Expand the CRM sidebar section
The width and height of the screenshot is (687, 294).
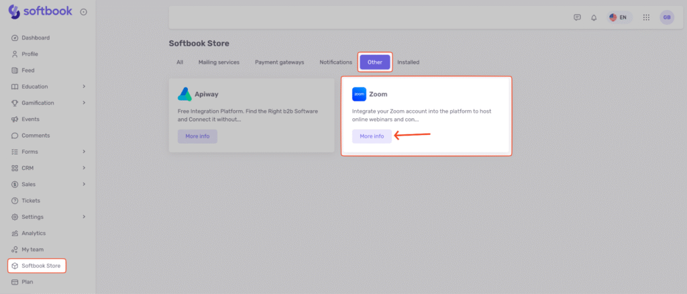click(84, 168)
